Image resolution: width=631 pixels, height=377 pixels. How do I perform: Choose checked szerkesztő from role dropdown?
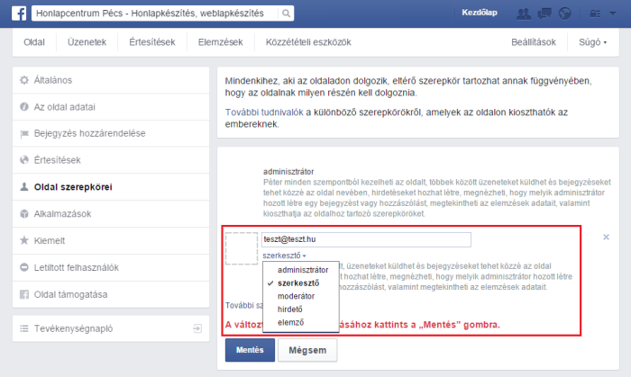click(x=300, y=283)
